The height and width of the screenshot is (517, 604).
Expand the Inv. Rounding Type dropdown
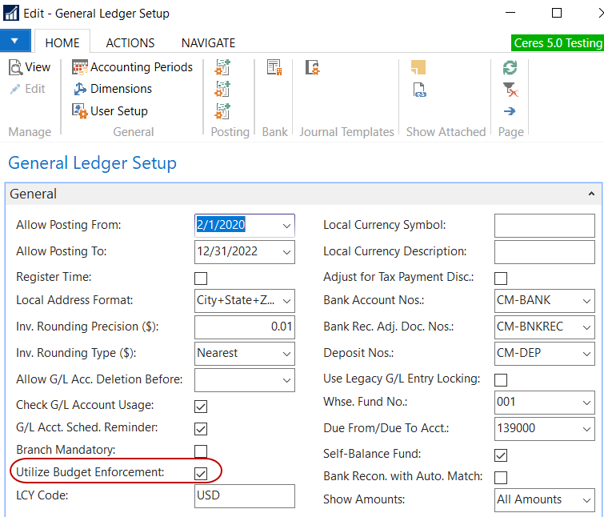(286, 353)
